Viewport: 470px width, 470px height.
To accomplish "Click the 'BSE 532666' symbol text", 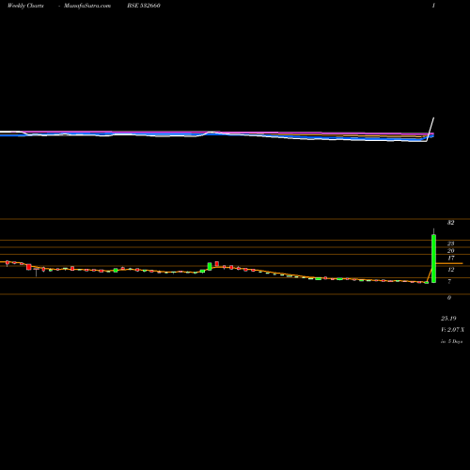I will tap(144, 6).
